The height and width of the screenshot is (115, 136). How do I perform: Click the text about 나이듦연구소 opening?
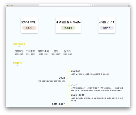click(90, 74)
